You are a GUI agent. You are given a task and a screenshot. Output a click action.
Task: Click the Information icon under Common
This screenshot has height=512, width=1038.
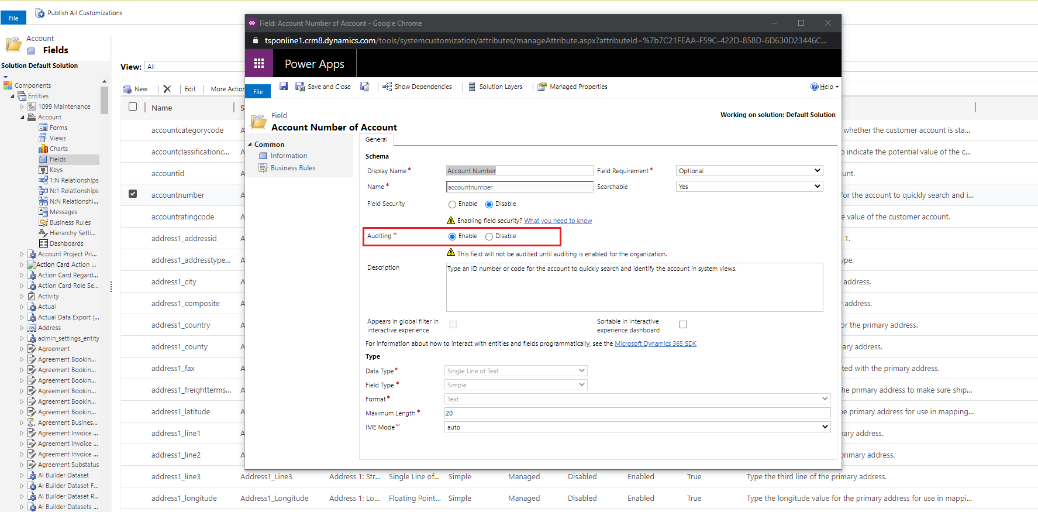263,156
